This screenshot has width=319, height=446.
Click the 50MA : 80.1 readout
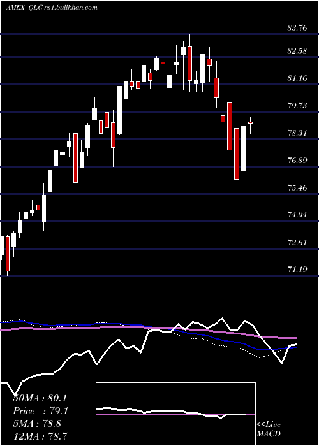(x=40, y=398)
